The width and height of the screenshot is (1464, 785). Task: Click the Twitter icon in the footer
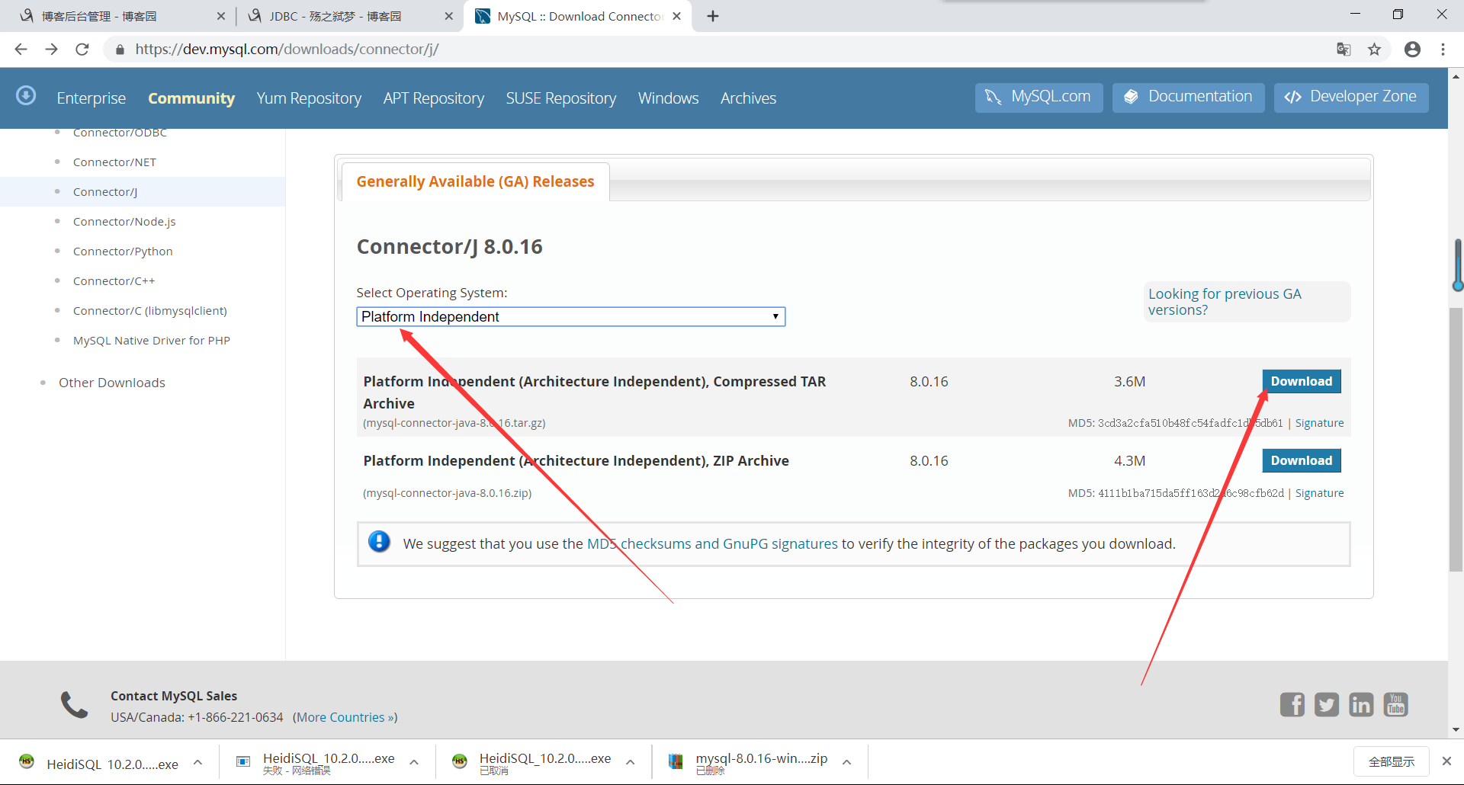point(1327,704)
